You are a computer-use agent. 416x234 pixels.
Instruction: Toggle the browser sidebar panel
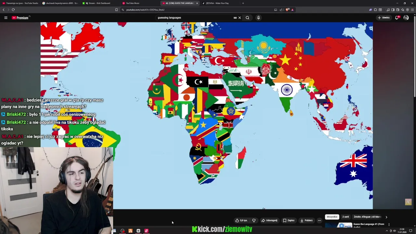pos(393,10)
